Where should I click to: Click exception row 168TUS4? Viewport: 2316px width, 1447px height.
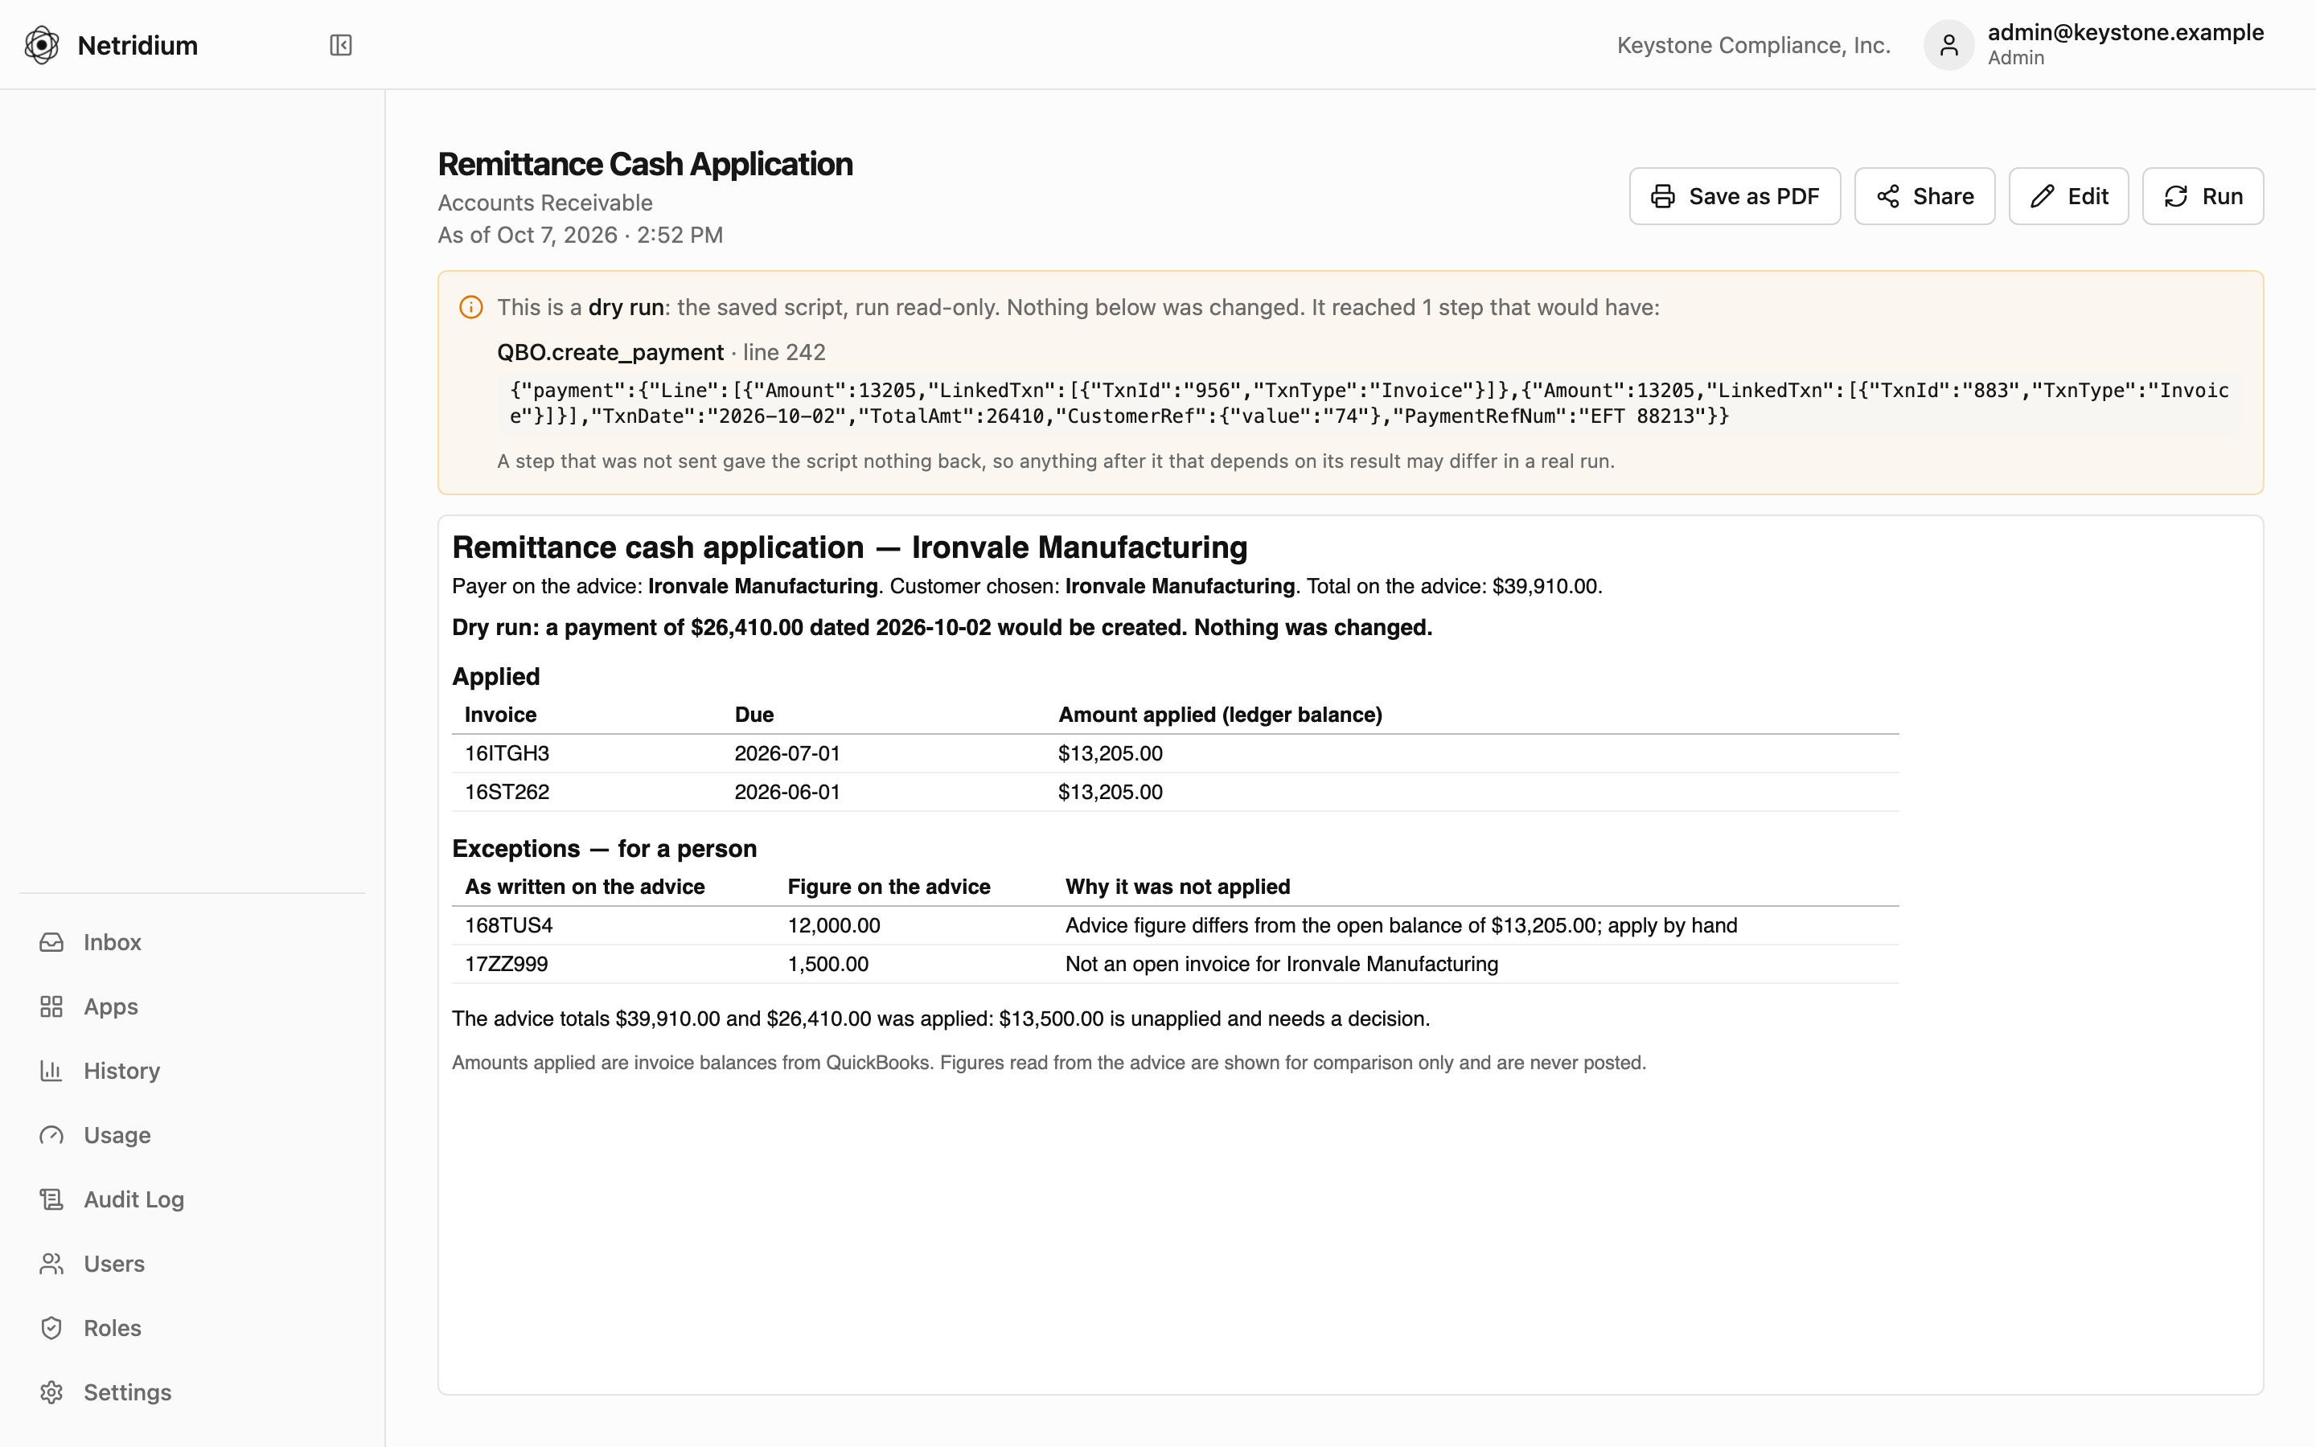(x=1175, y=925)
